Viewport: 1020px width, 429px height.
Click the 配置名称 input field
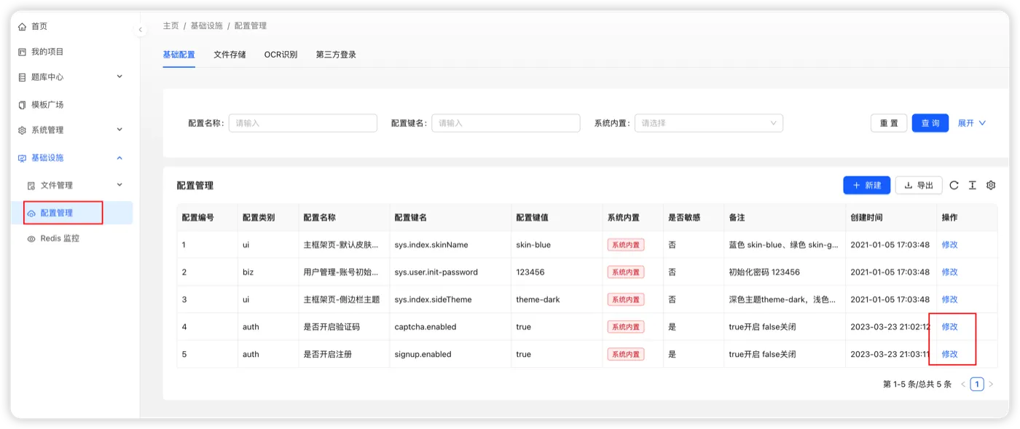(x=303, y=123)
